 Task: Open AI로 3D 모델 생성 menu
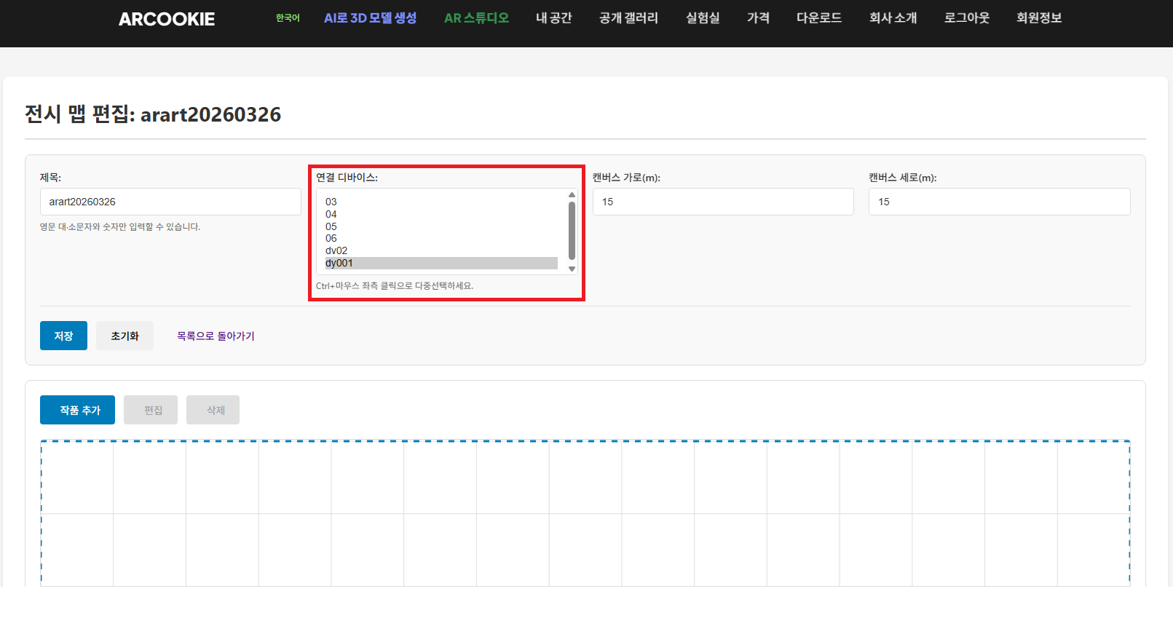point(370,18)
